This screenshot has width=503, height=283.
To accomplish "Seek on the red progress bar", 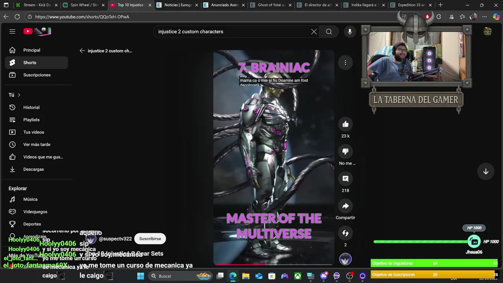I will coord(274,265).
